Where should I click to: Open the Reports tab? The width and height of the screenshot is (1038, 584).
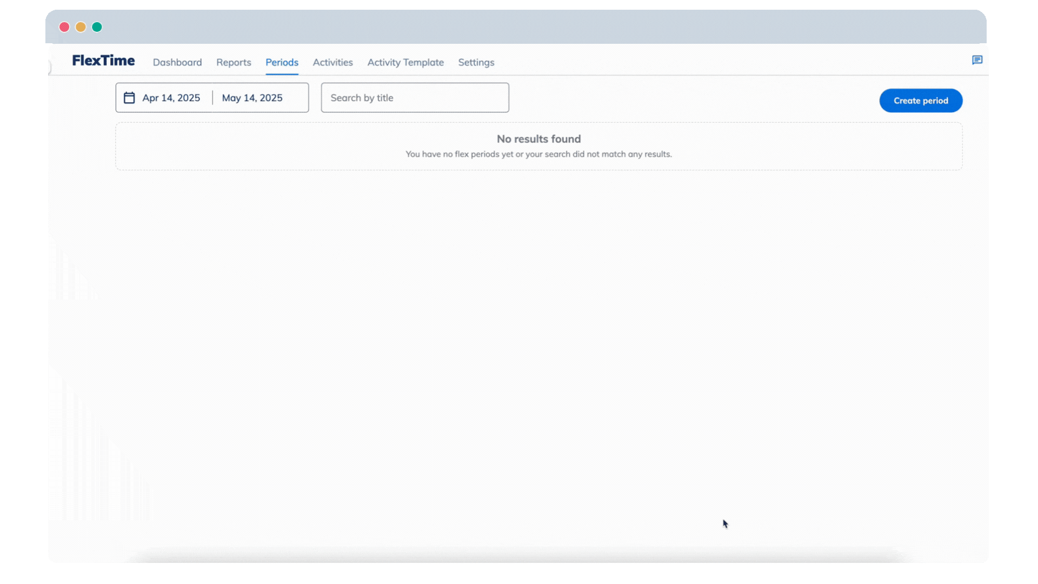pyautogui.click(x=234, y=62)
